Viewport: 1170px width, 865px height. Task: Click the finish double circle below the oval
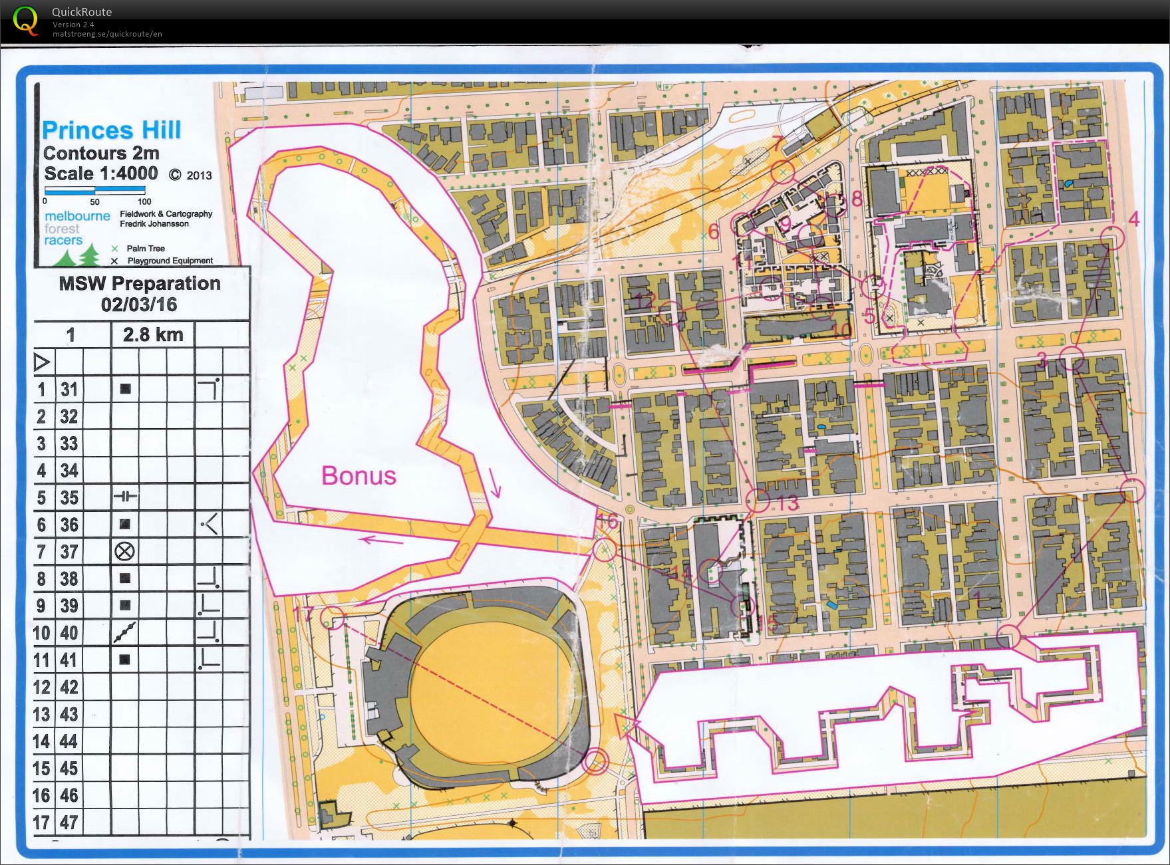tap(597, 761)
